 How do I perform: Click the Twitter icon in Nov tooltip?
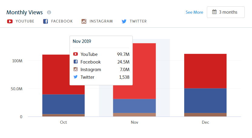[x=75, y=77]
